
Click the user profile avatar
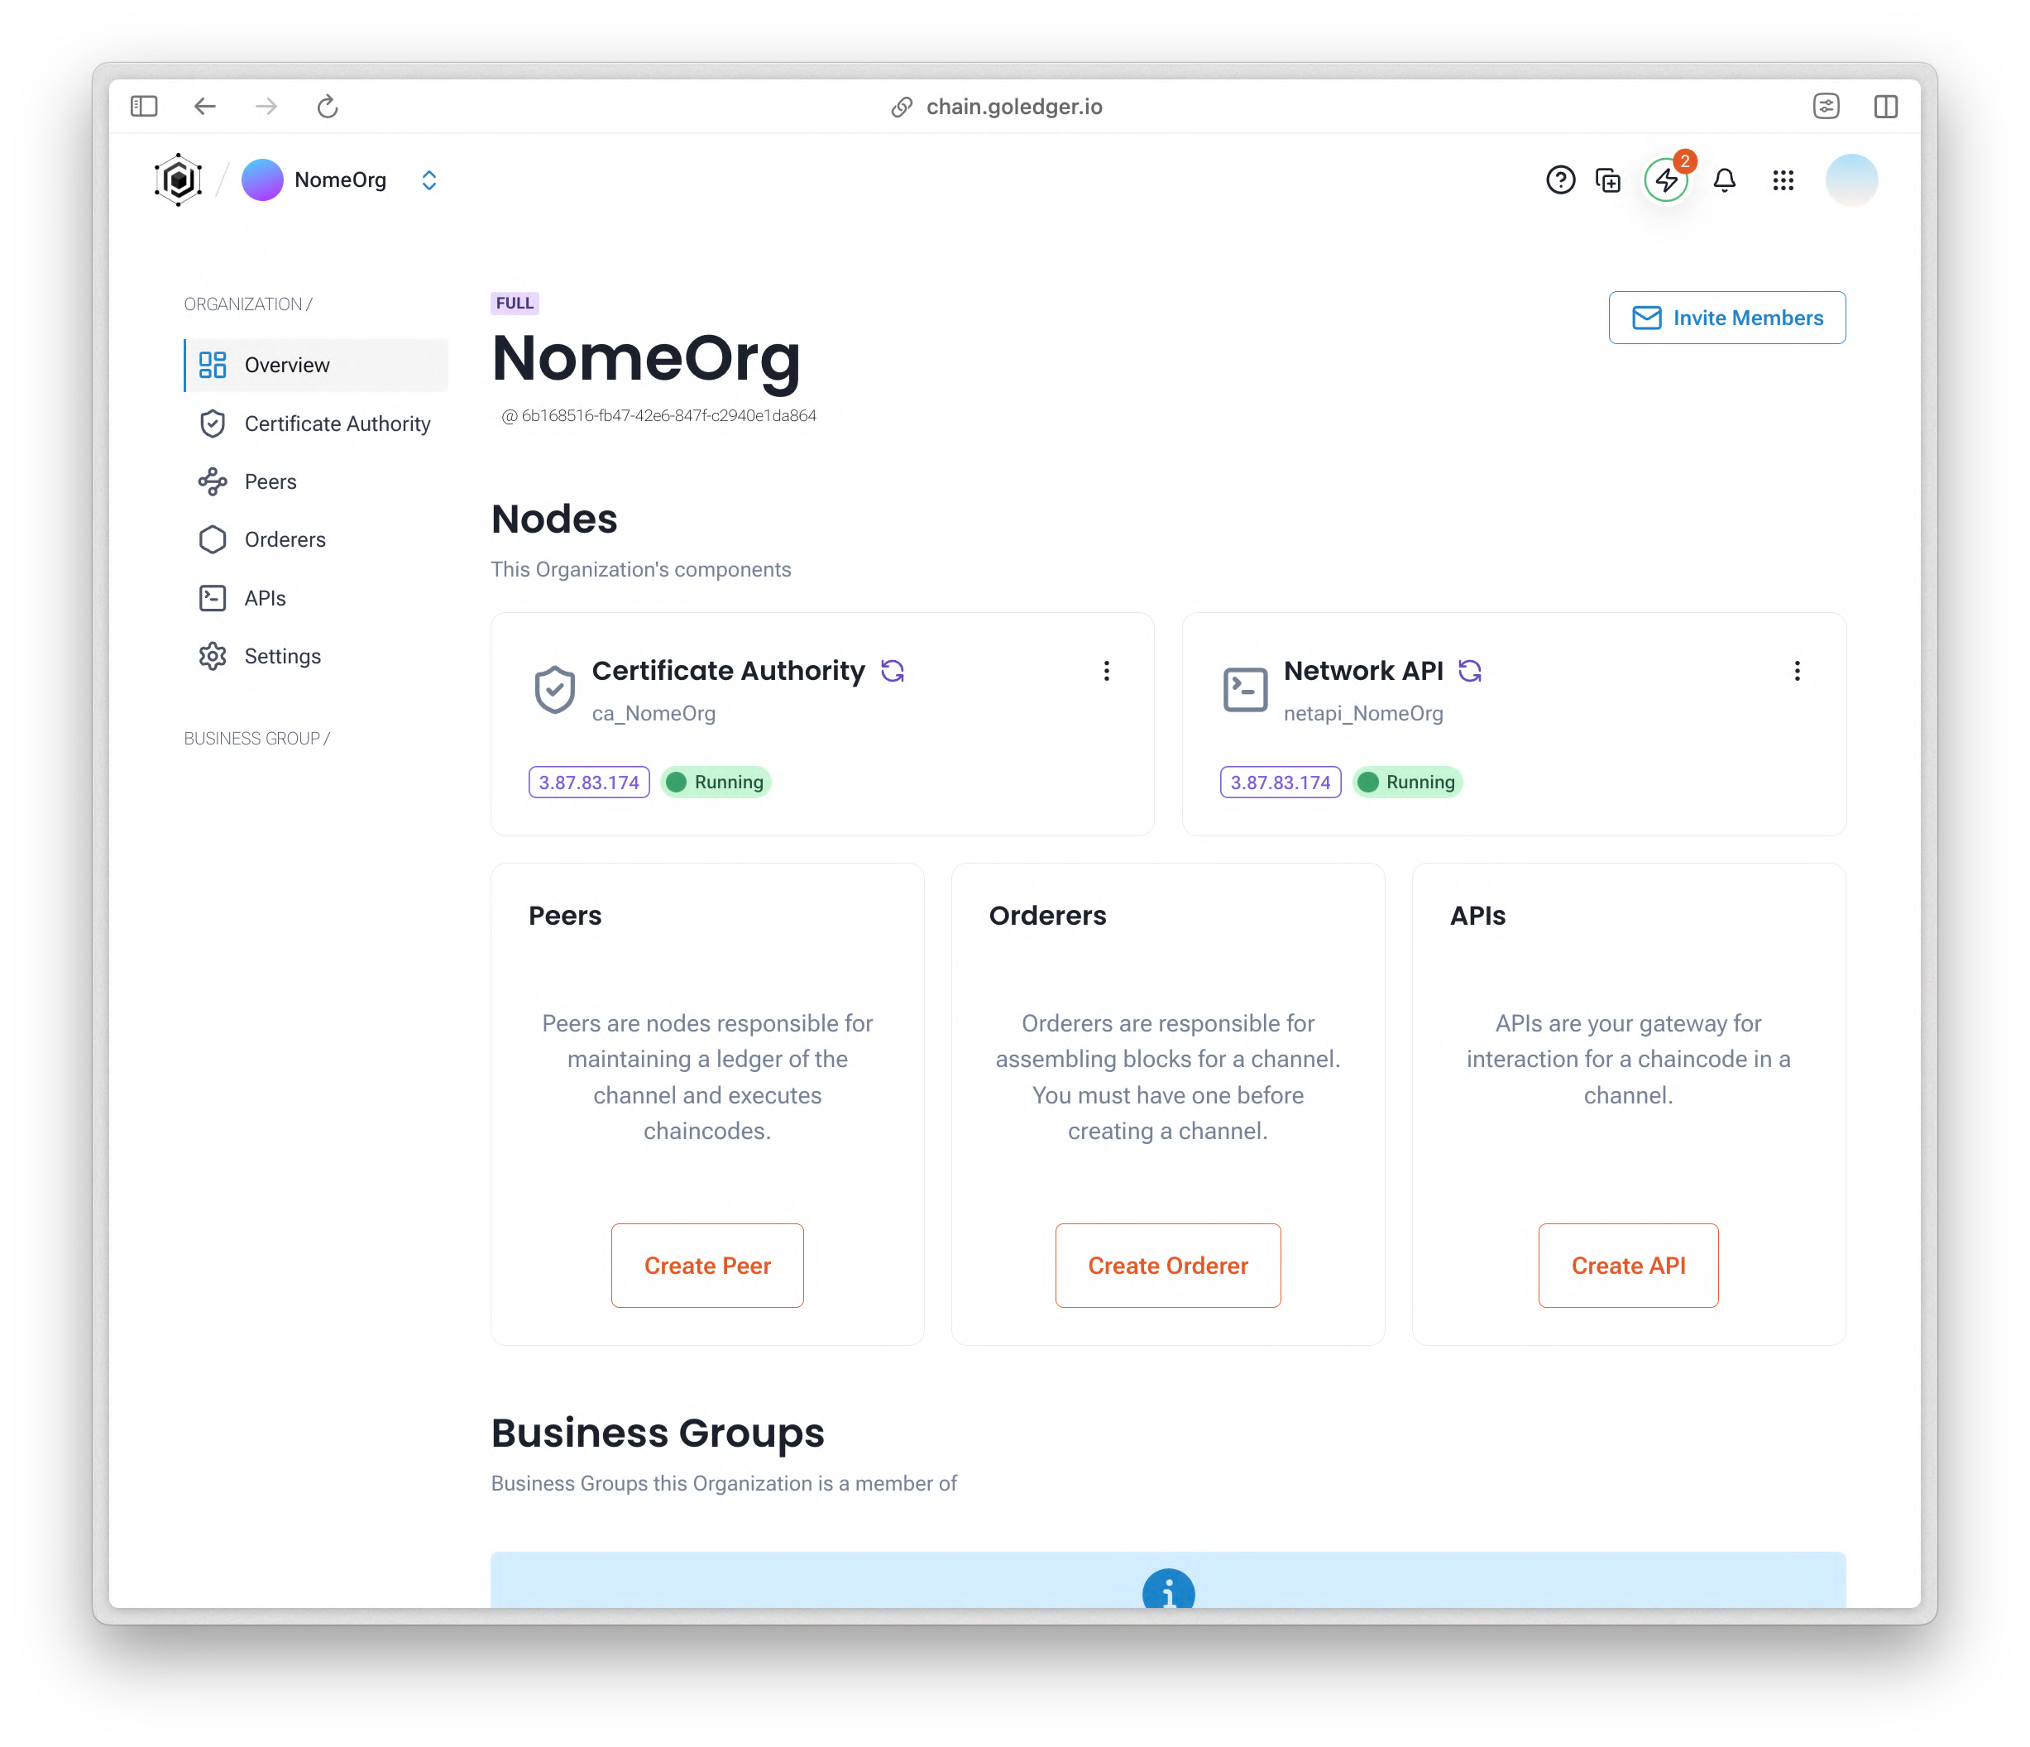[1850, 180]
